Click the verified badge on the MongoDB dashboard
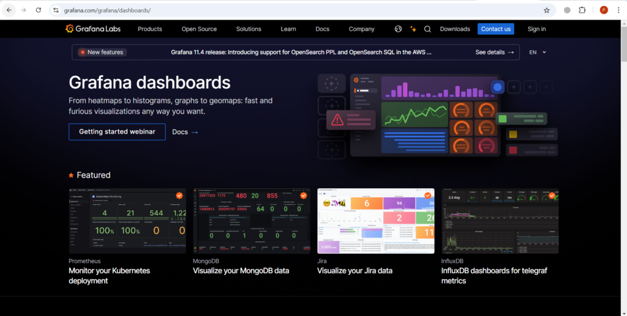The width and height of the screenshot is (627, 316). pyautogui.click(x=304, y=196)
